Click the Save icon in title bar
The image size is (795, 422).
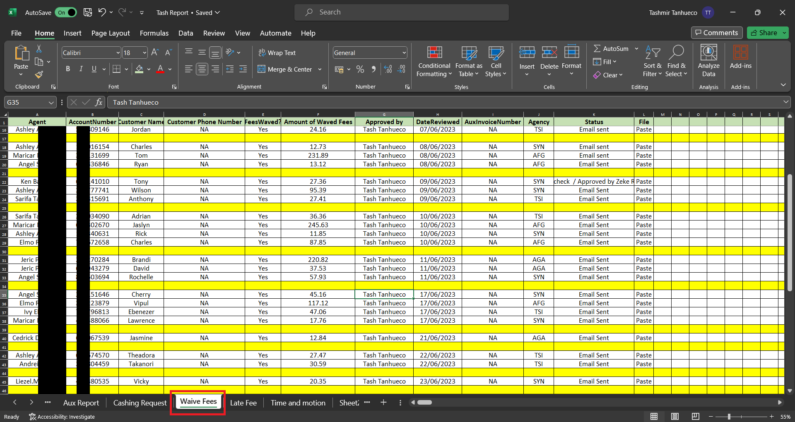point(88,12)
